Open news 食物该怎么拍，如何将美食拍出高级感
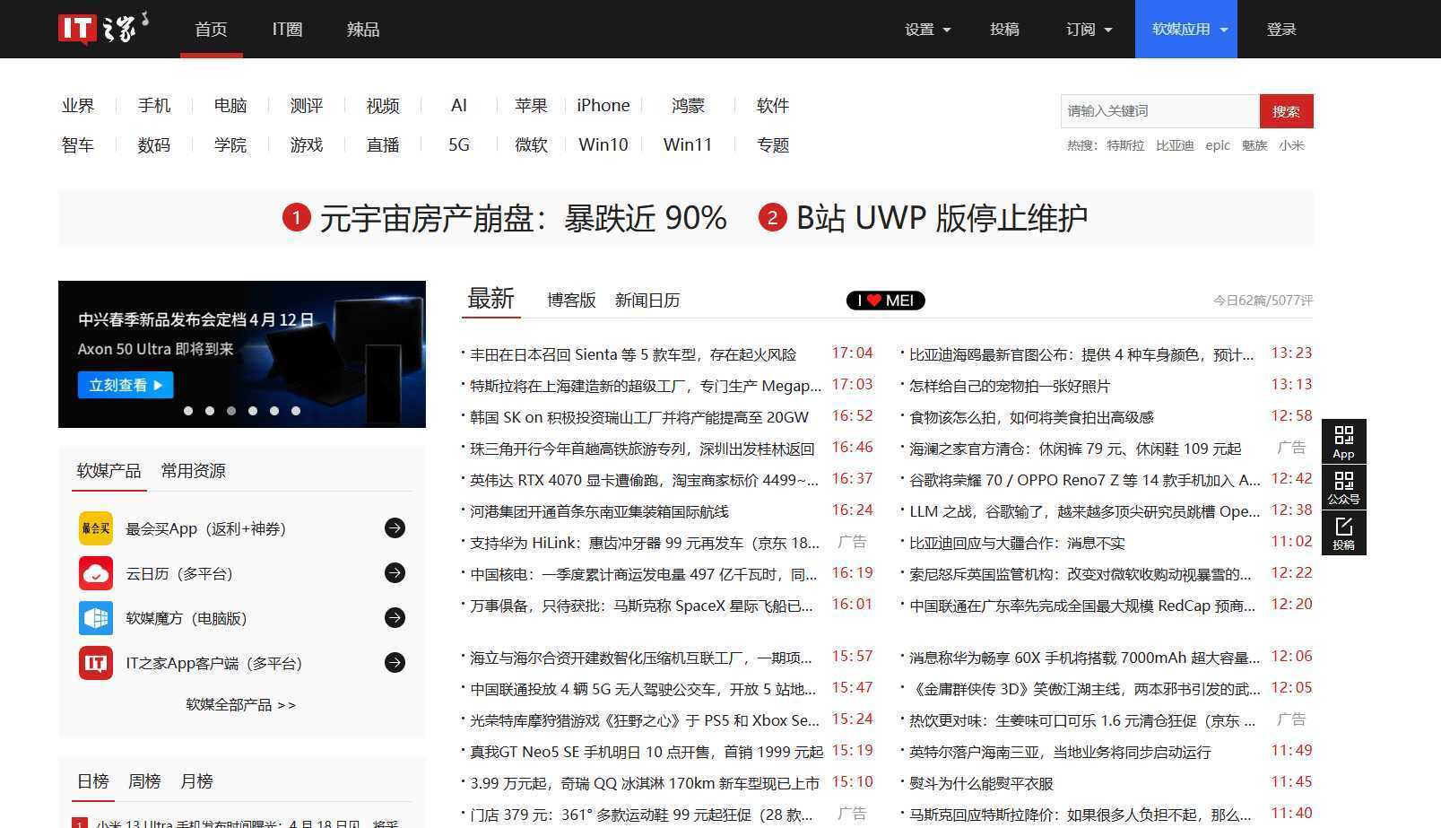Viewport: 1441px width, 828px height. pos(1031,417)
